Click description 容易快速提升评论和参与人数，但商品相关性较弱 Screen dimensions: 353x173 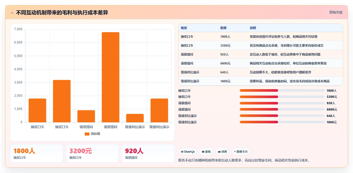coord(283,37)
